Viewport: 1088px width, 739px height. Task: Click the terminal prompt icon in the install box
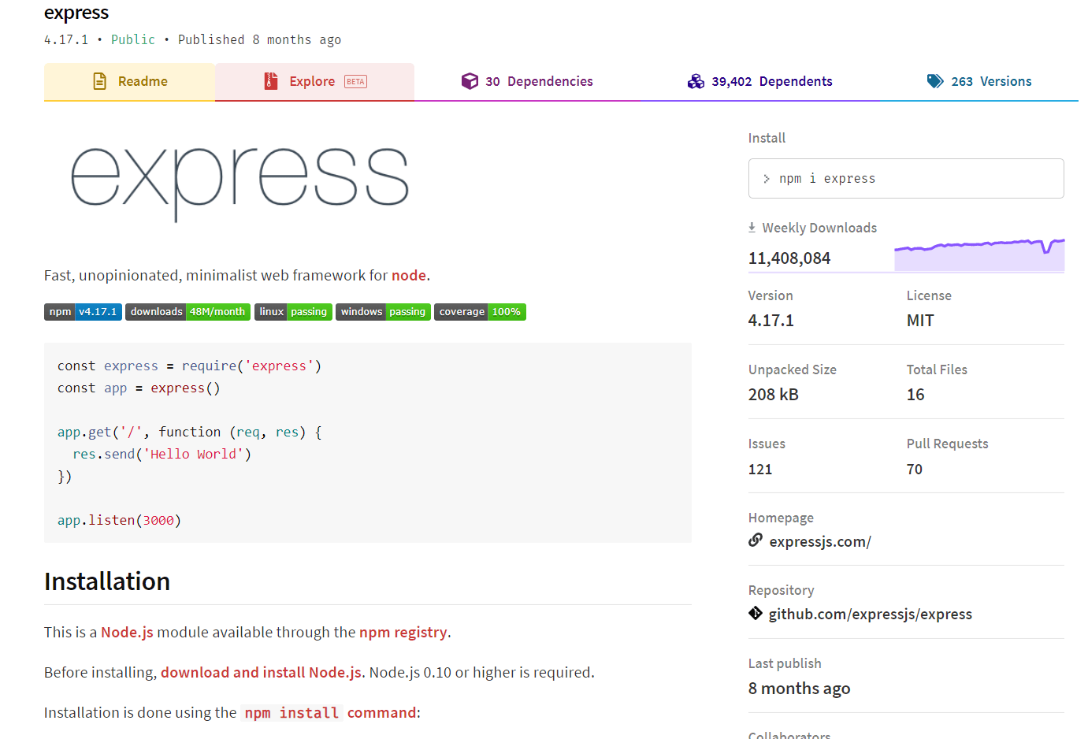(766, 178)
